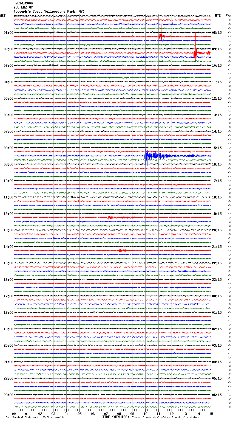Click the 13 minute tick label
The width and height of the screenshot is (233, 421).
tap(185, 414)
